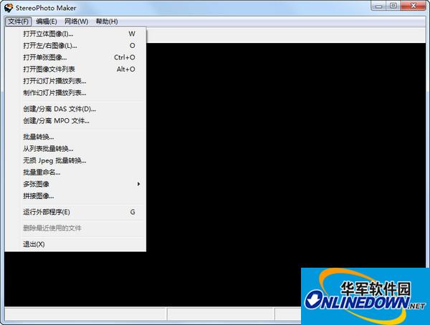Click the StereoPhoto Maker title bar icon
This screenshot has height=325, width=430.
(9, 8)
